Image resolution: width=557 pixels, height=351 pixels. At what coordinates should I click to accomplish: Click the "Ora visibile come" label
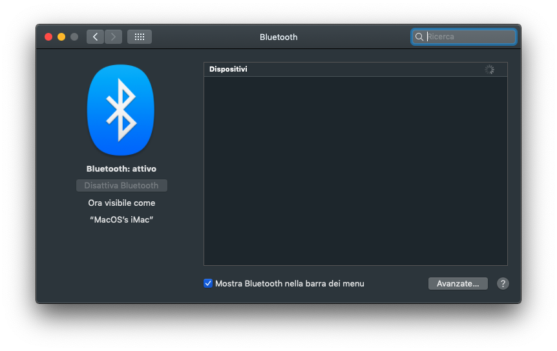pos(121,203)
